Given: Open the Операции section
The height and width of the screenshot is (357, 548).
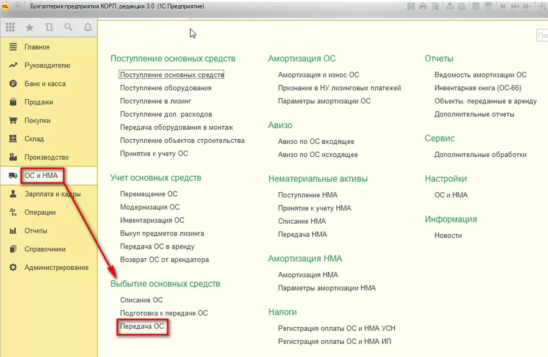Looking at the screenshot, I should click(49, 212).
